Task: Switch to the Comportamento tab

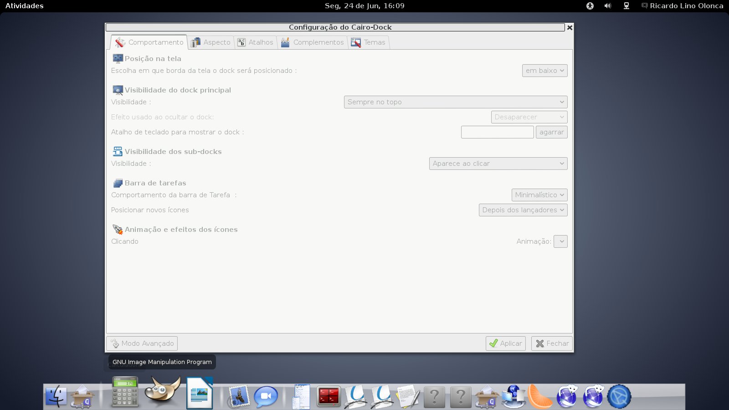Action: click(149, 42)
